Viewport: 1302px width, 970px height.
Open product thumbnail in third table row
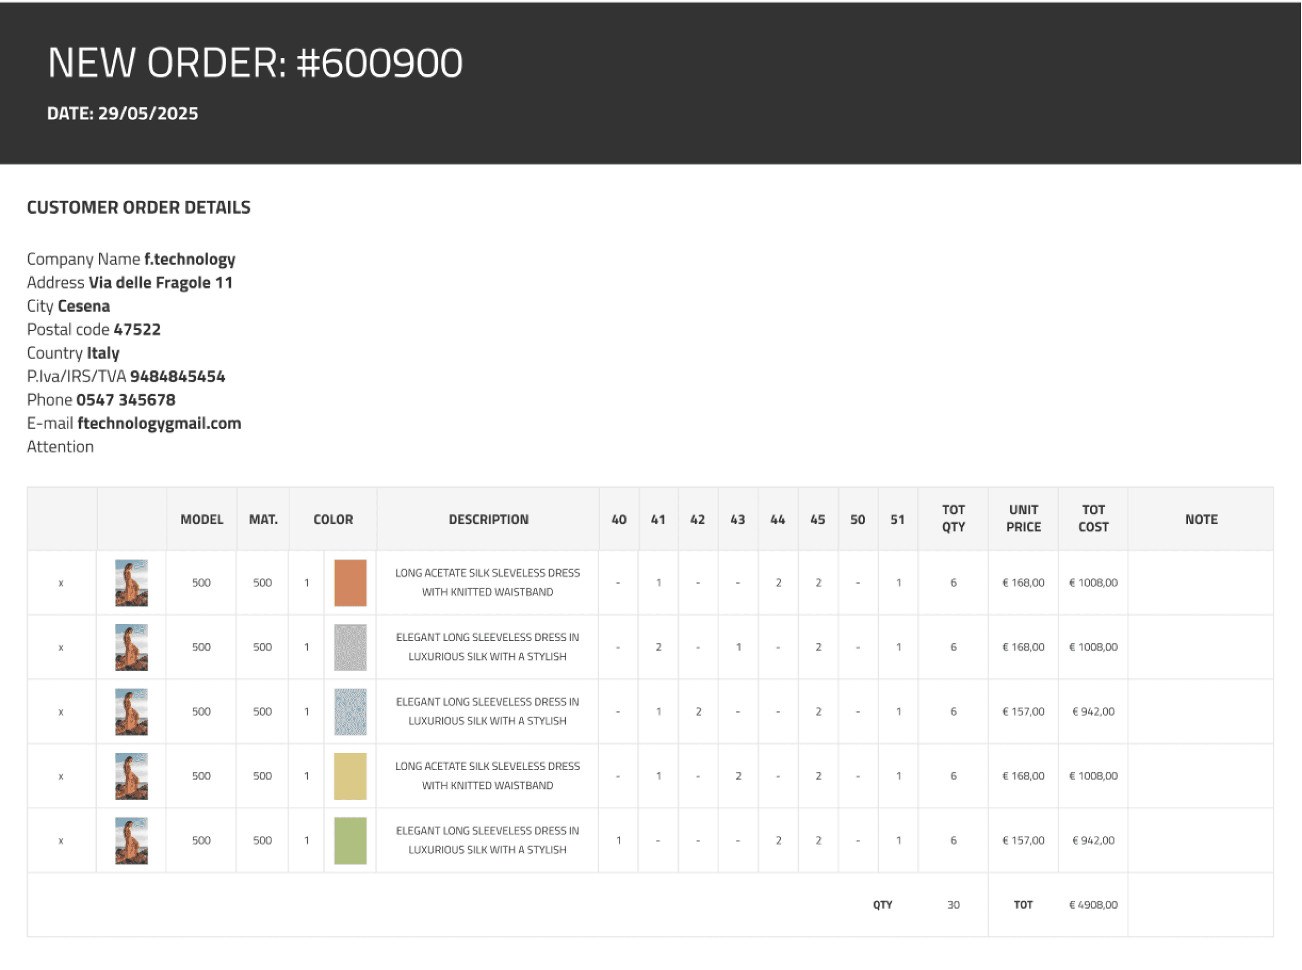132,711
